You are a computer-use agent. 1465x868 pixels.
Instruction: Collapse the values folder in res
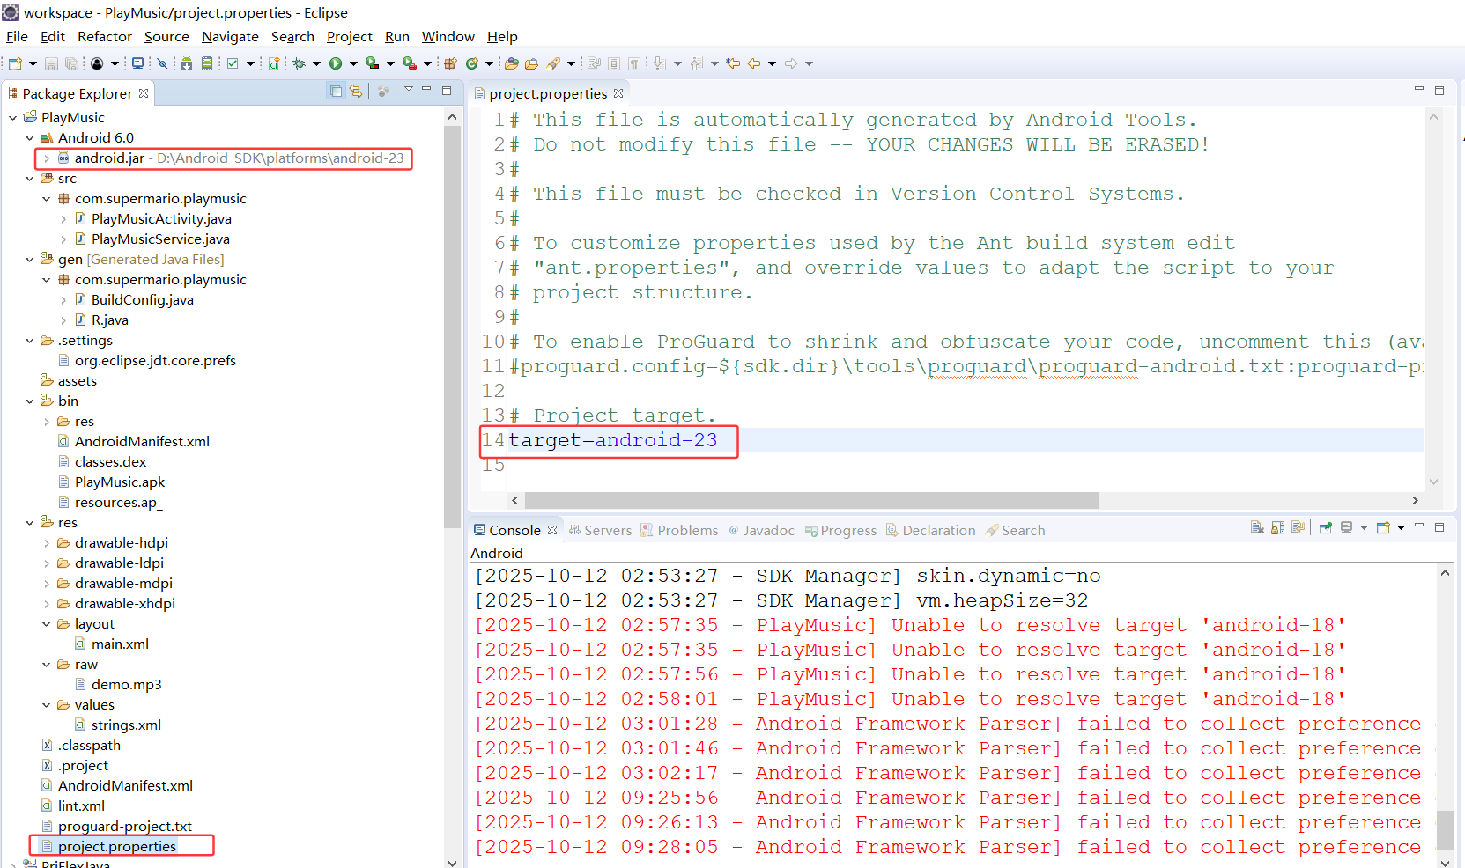coord(47,704)
